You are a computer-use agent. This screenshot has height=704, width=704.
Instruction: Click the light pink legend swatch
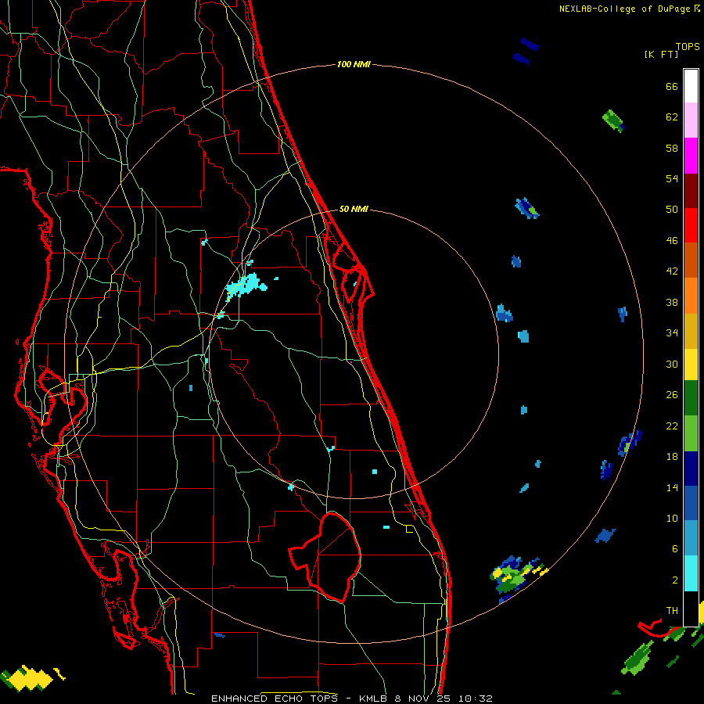tap(691, 120)
